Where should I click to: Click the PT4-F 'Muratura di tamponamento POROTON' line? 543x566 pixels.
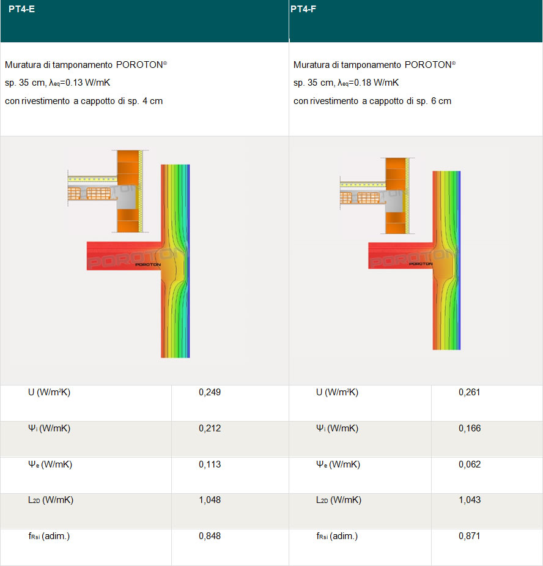click(x=374, y=65)
